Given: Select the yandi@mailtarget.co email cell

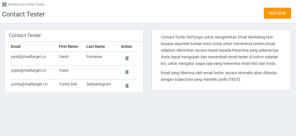Looking at the screenshot, I should [29, 57].
